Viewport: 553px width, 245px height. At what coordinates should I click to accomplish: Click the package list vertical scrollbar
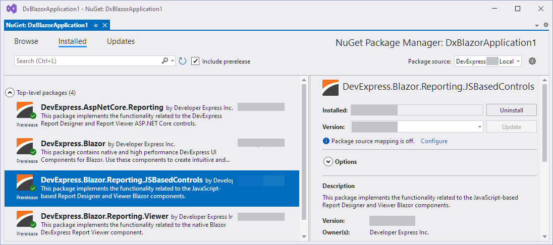[x=303, y=151]
